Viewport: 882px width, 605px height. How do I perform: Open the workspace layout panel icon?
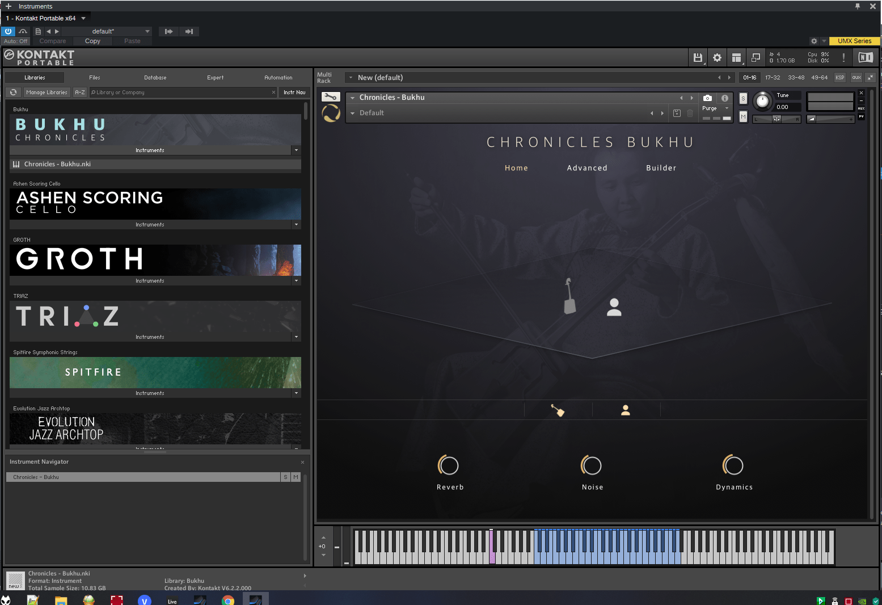point(736,57)
